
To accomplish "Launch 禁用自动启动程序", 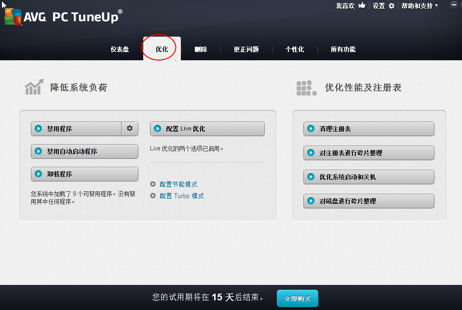I will [x=84, y=151].
